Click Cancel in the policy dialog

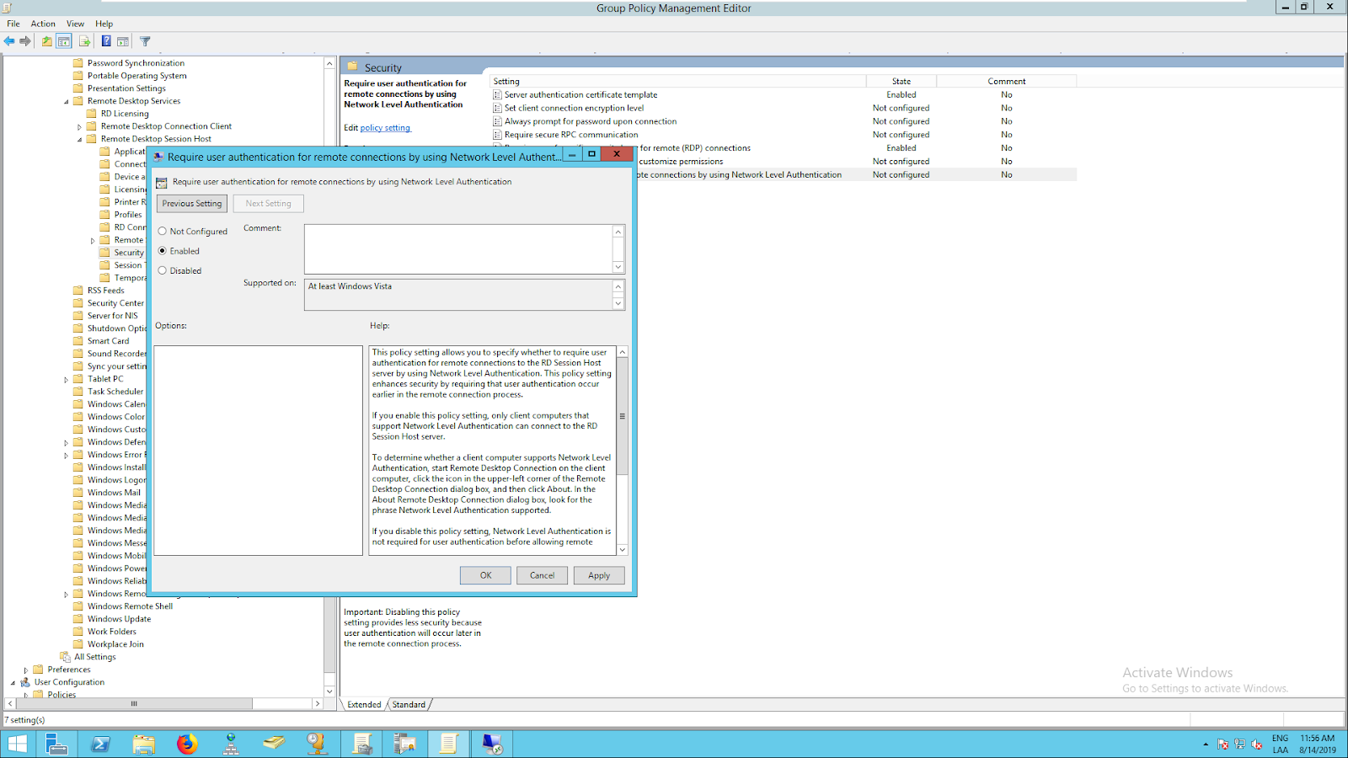click(542, 575)
